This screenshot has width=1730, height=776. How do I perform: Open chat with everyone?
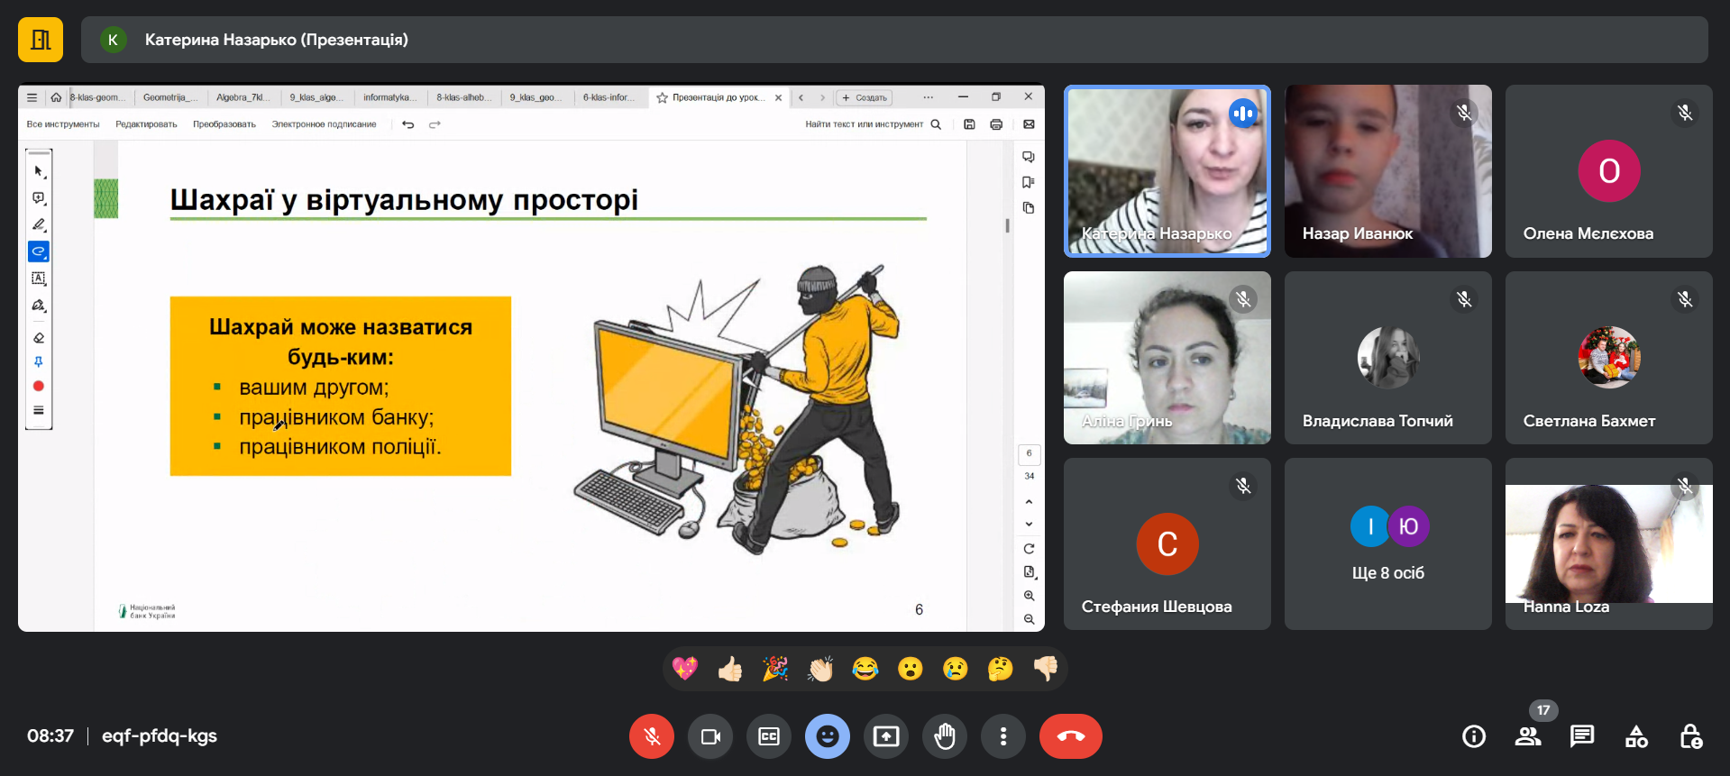(1582, 736)
